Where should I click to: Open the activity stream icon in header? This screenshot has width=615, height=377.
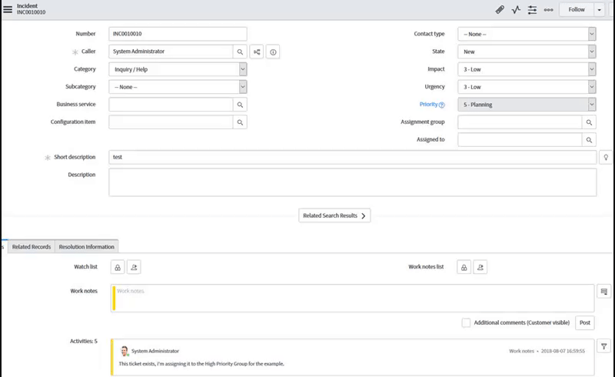pos(516,10)
